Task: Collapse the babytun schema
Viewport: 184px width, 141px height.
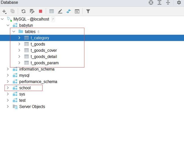Action: click(8, 25)
